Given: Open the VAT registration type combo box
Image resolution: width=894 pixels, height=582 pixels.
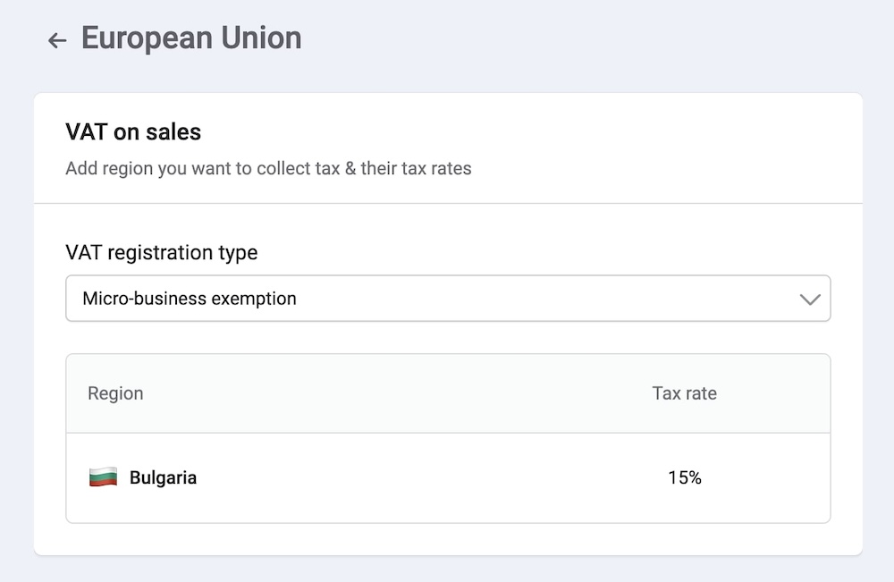Looking at the screenshot, I should coord(448,299).
